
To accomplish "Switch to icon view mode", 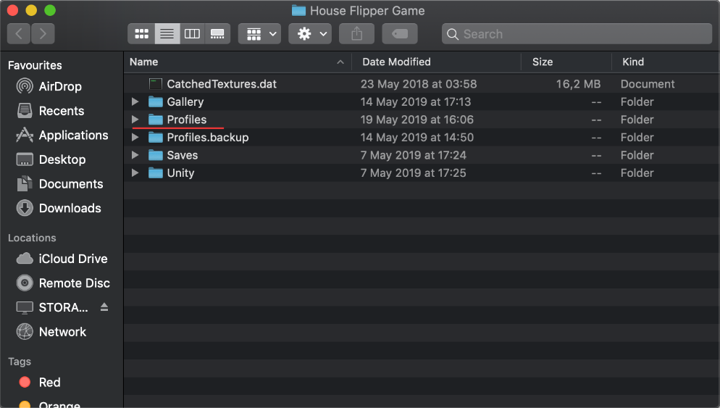I will 142,34.
